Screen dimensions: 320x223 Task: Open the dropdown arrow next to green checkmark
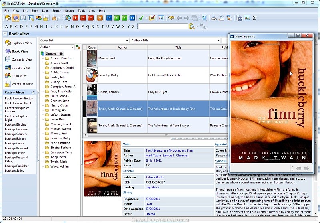point(146,18)
